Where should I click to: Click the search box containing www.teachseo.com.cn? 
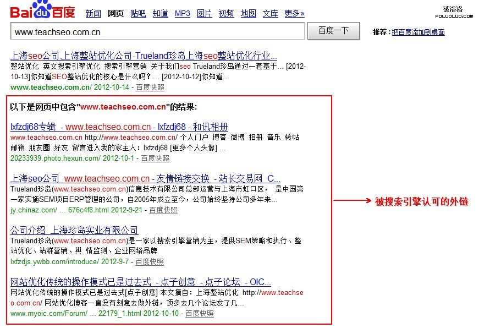coord(157,31)
